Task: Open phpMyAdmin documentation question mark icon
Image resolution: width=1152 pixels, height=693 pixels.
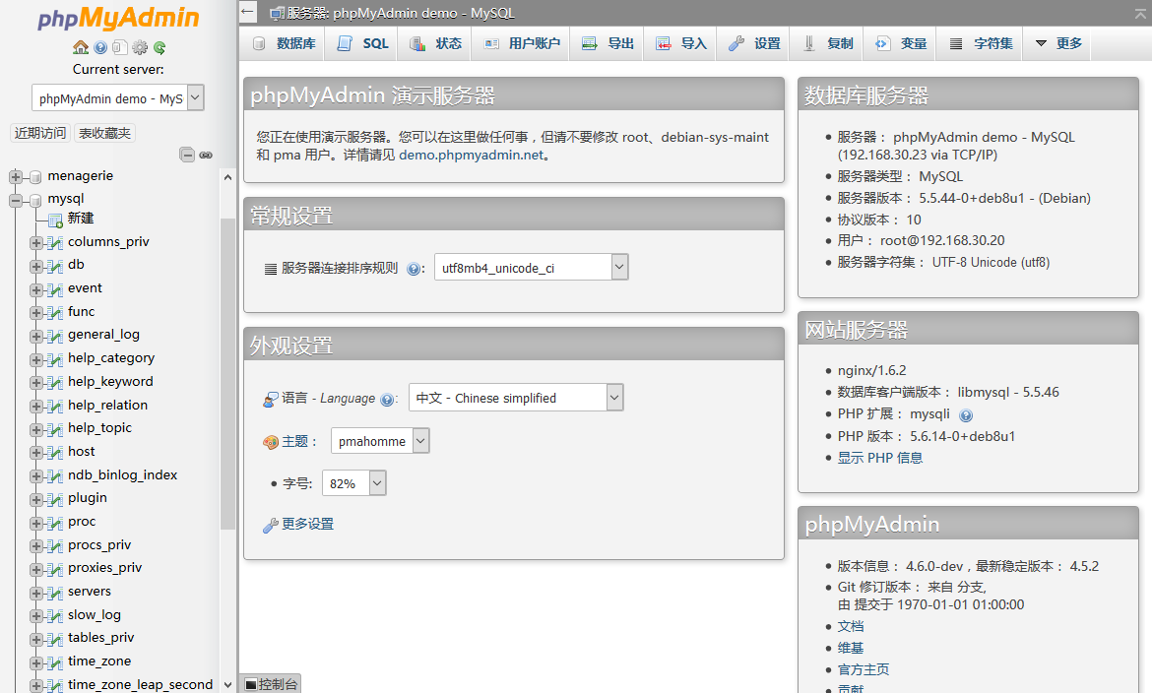Action: tap(100, 47)
